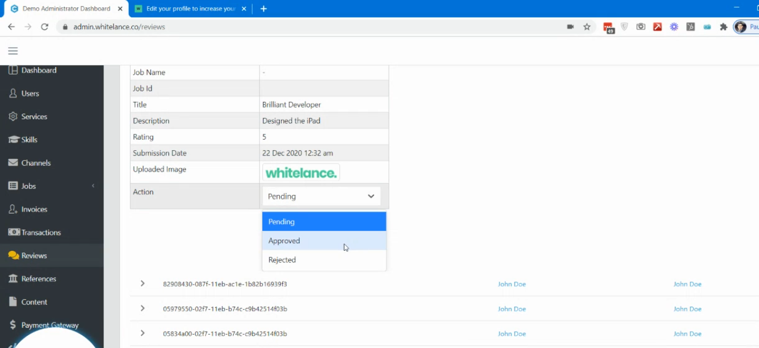Open the browser profile avatar

point(740,27)
